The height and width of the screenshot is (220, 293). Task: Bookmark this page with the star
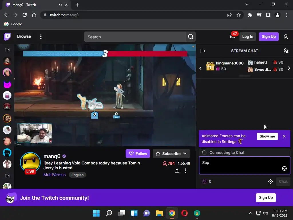pyautogui.click(x=238, y=15)
